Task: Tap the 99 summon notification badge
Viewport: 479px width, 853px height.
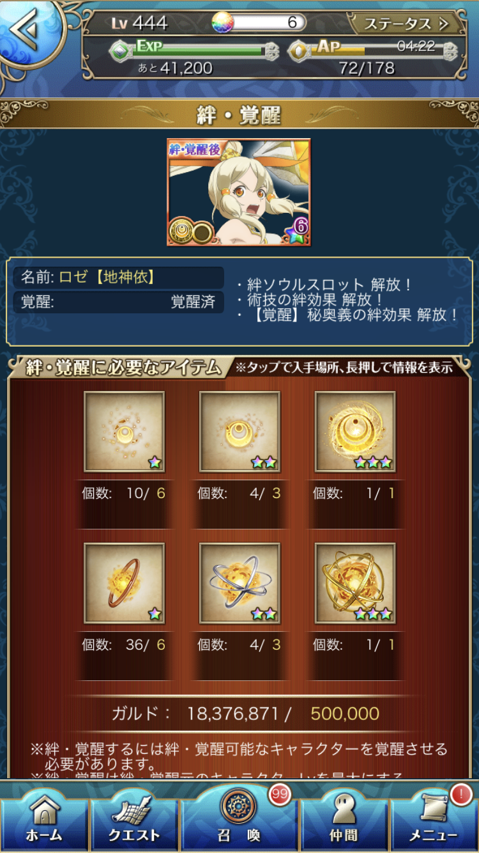Action: (279, 795)
